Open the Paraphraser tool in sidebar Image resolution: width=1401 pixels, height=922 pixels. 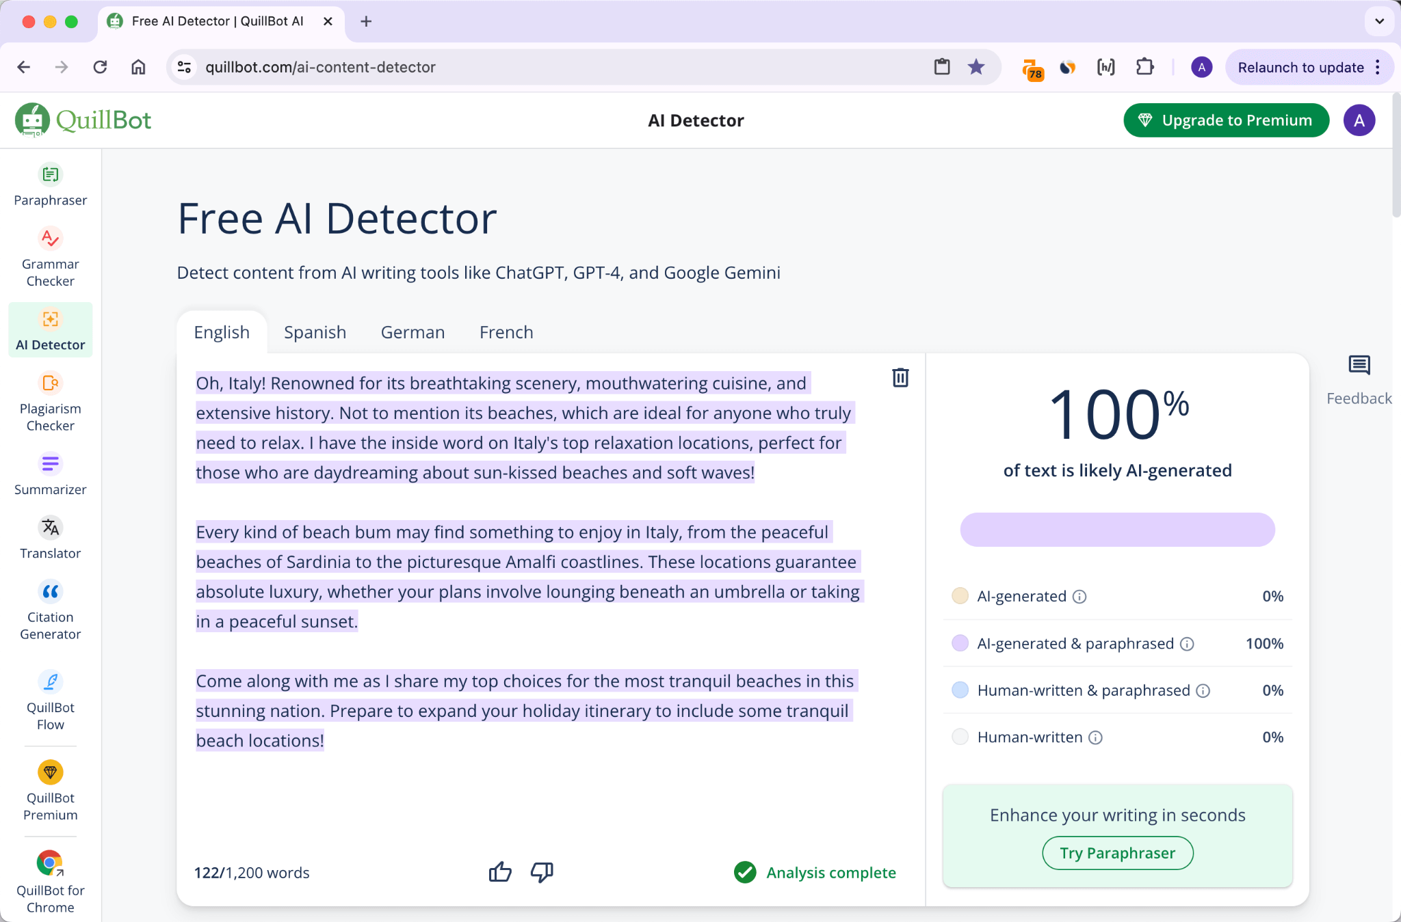tap(51, 185)
